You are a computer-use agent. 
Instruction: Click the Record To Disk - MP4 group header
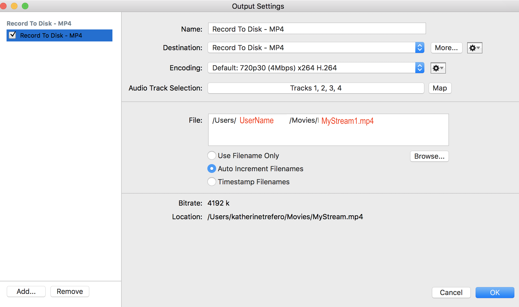coord(39,23)
